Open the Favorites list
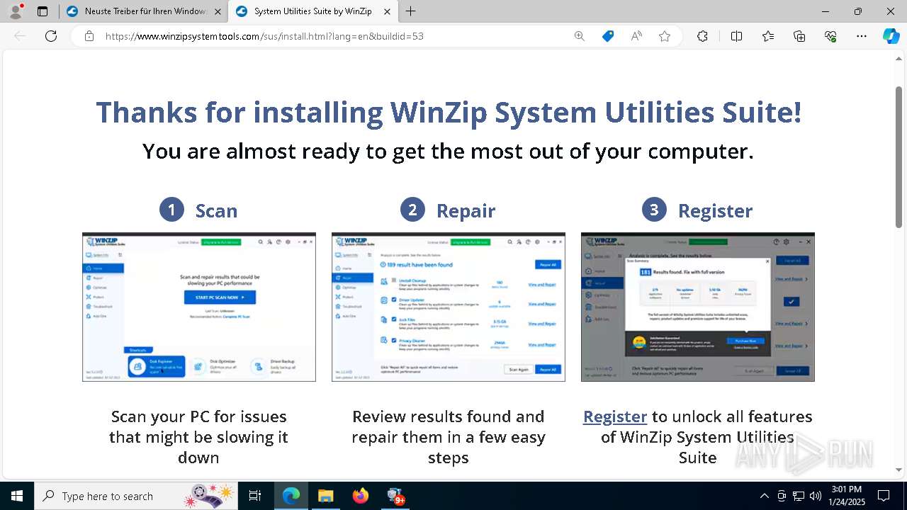The width and height of the screenshot is (907, 510). pyautogui.click(x=768, y=36)
